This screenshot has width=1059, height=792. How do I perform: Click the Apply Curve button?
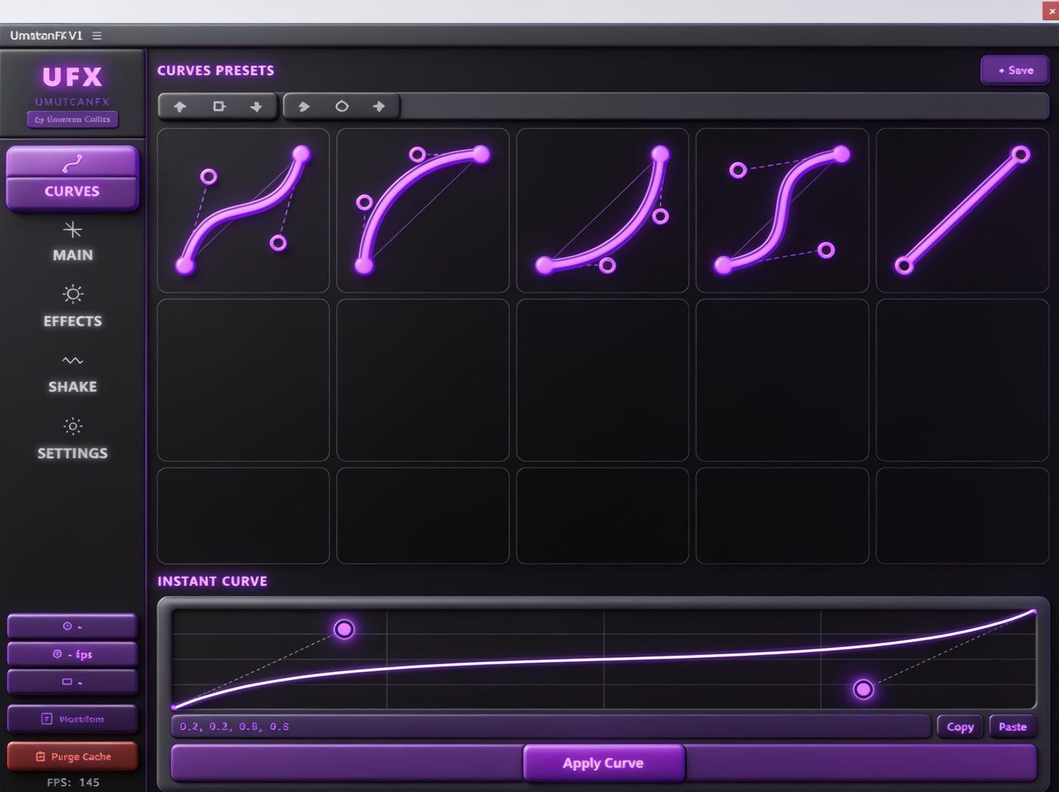click(604, 763)
